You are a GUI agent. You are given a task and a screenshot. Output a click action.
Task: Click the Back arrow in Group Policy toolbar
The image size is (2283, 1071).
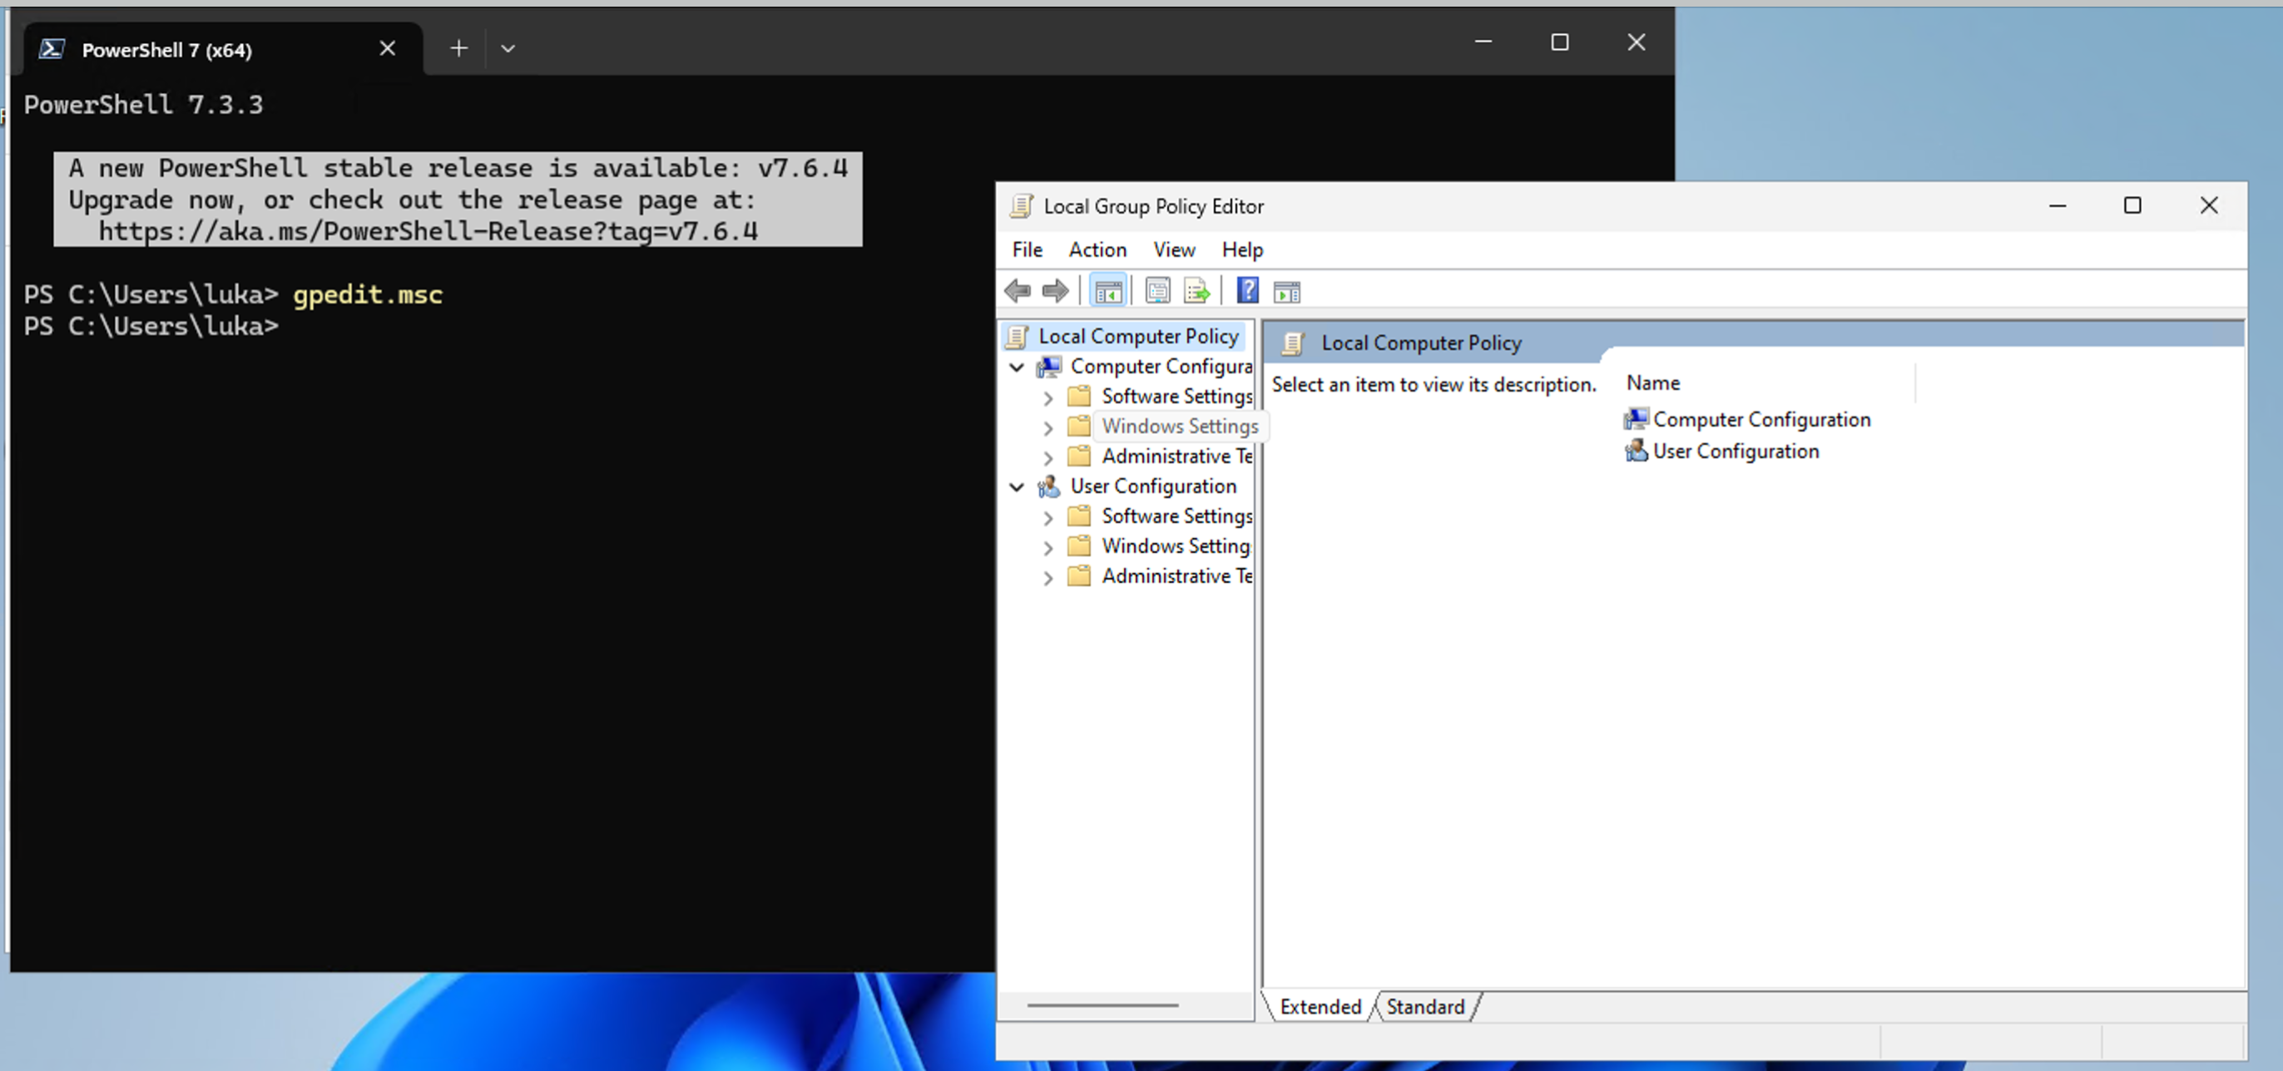pos(1018,290)
